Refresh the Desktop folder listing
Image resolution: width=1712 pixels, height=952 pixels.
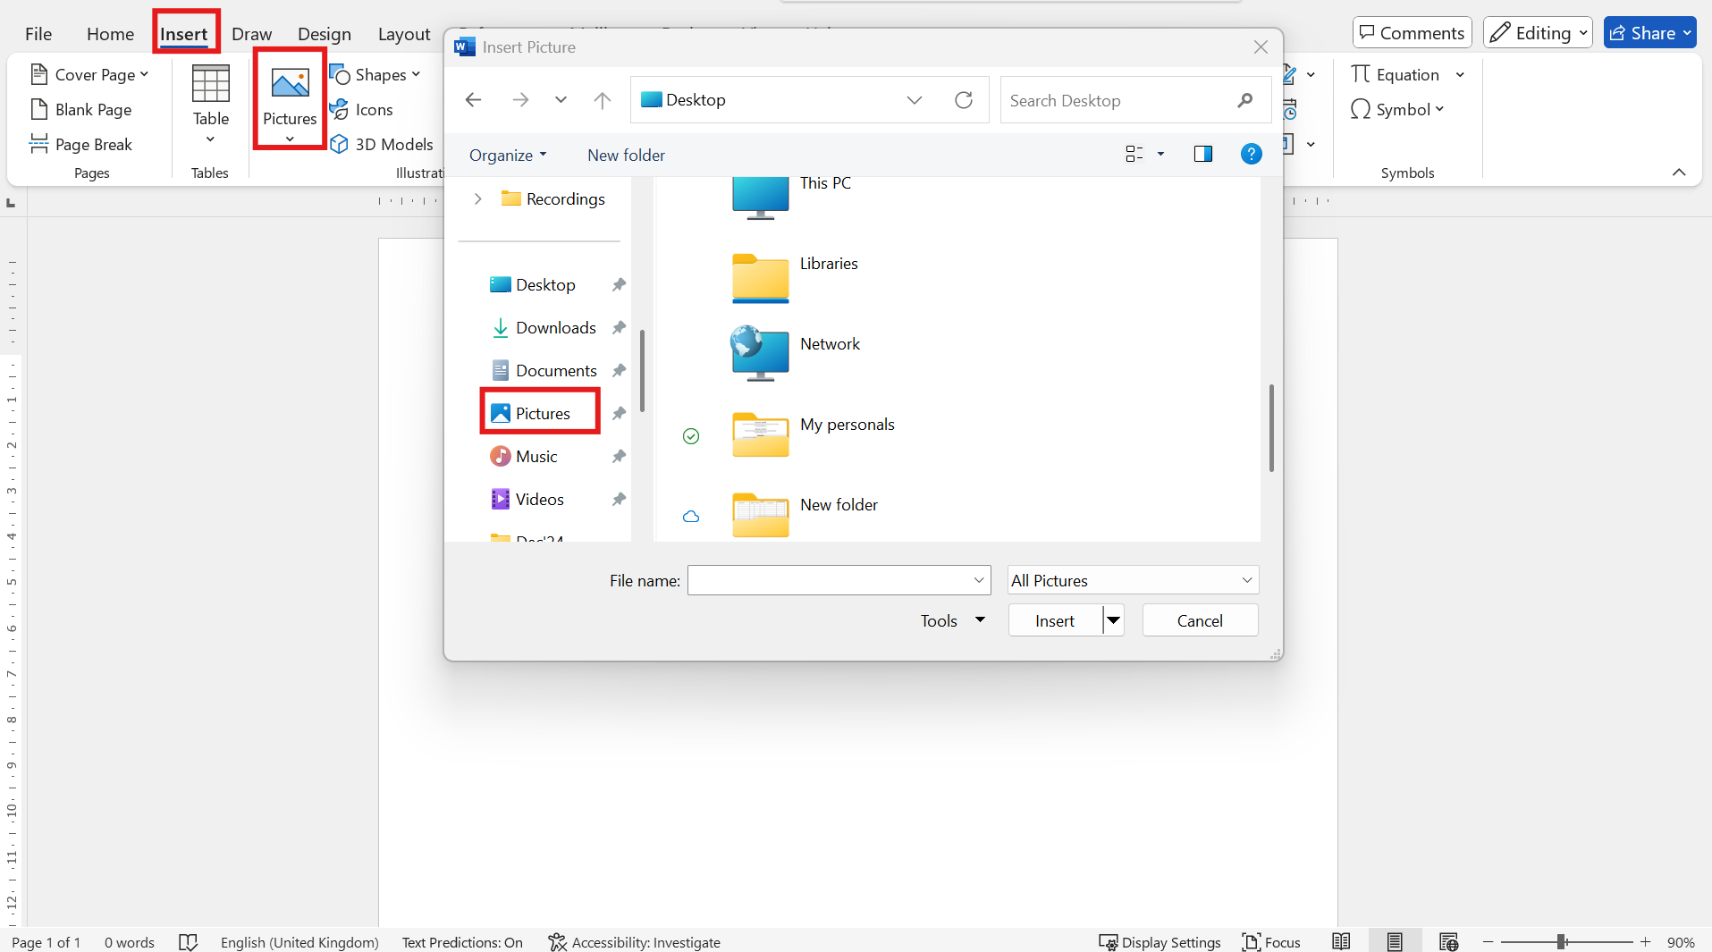pos(964,100)
